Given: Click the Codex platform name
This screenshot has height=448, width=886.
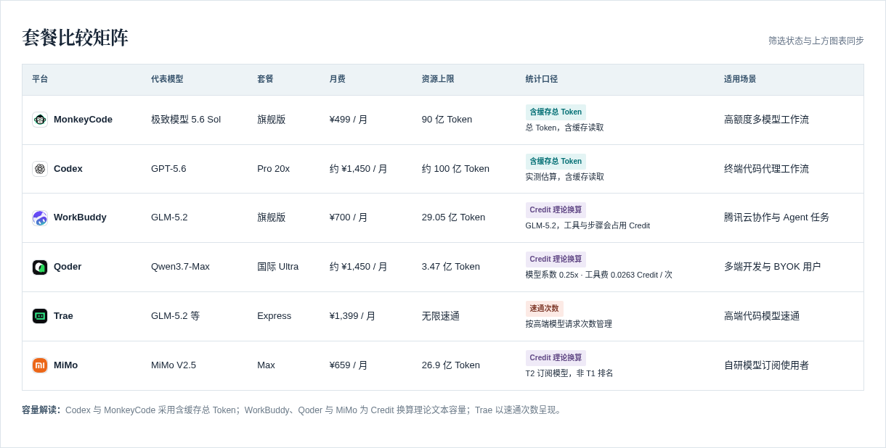Looking at the screenshot, I should 68,169.
